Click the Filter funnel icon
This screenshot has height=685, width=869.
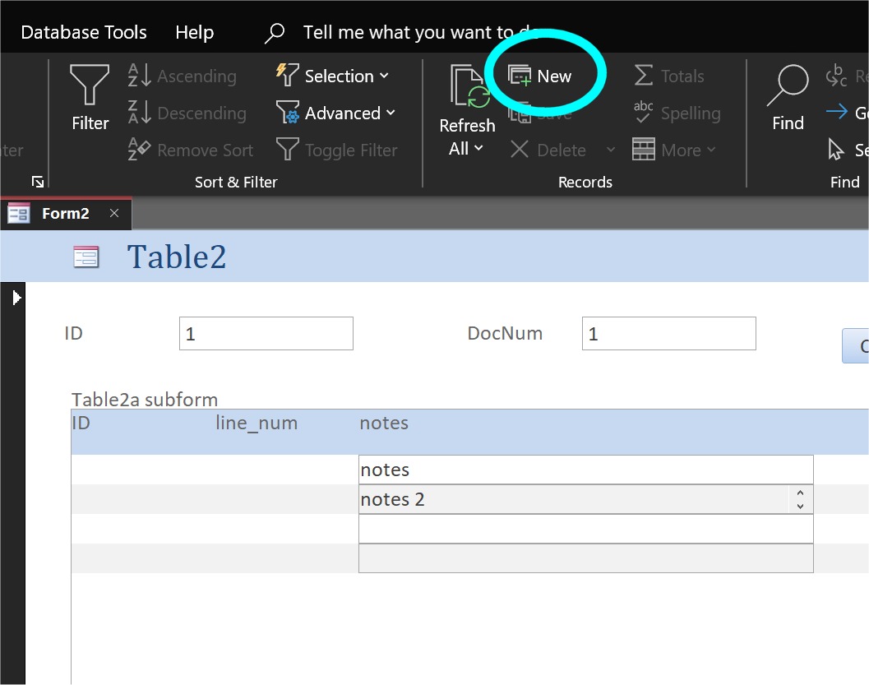click(90, 85)
